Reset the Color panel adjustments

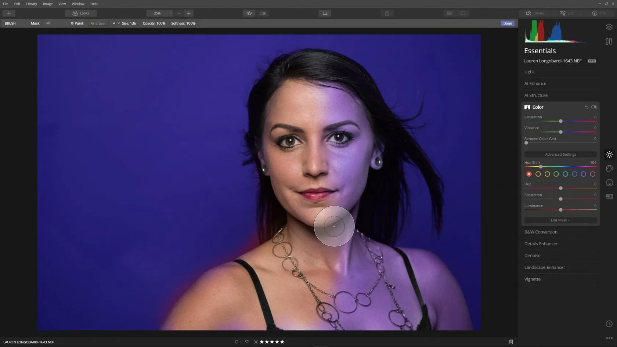[587, 107]
